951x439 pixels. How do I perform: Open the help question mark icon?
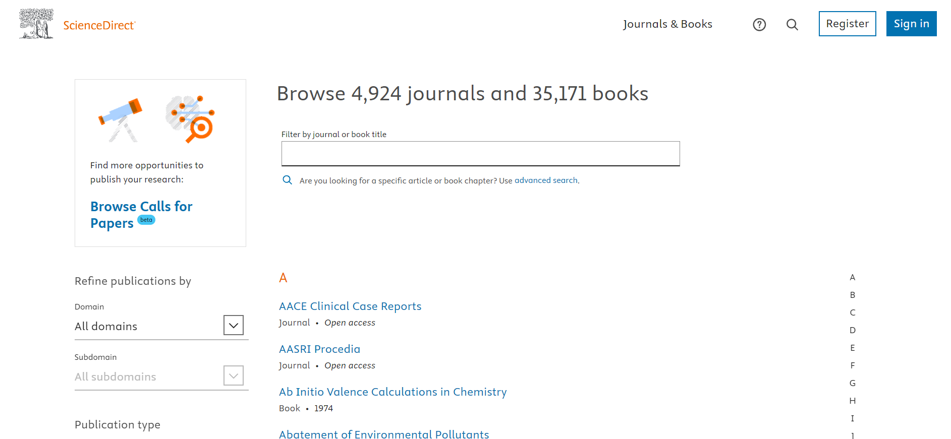pos(759,25)
